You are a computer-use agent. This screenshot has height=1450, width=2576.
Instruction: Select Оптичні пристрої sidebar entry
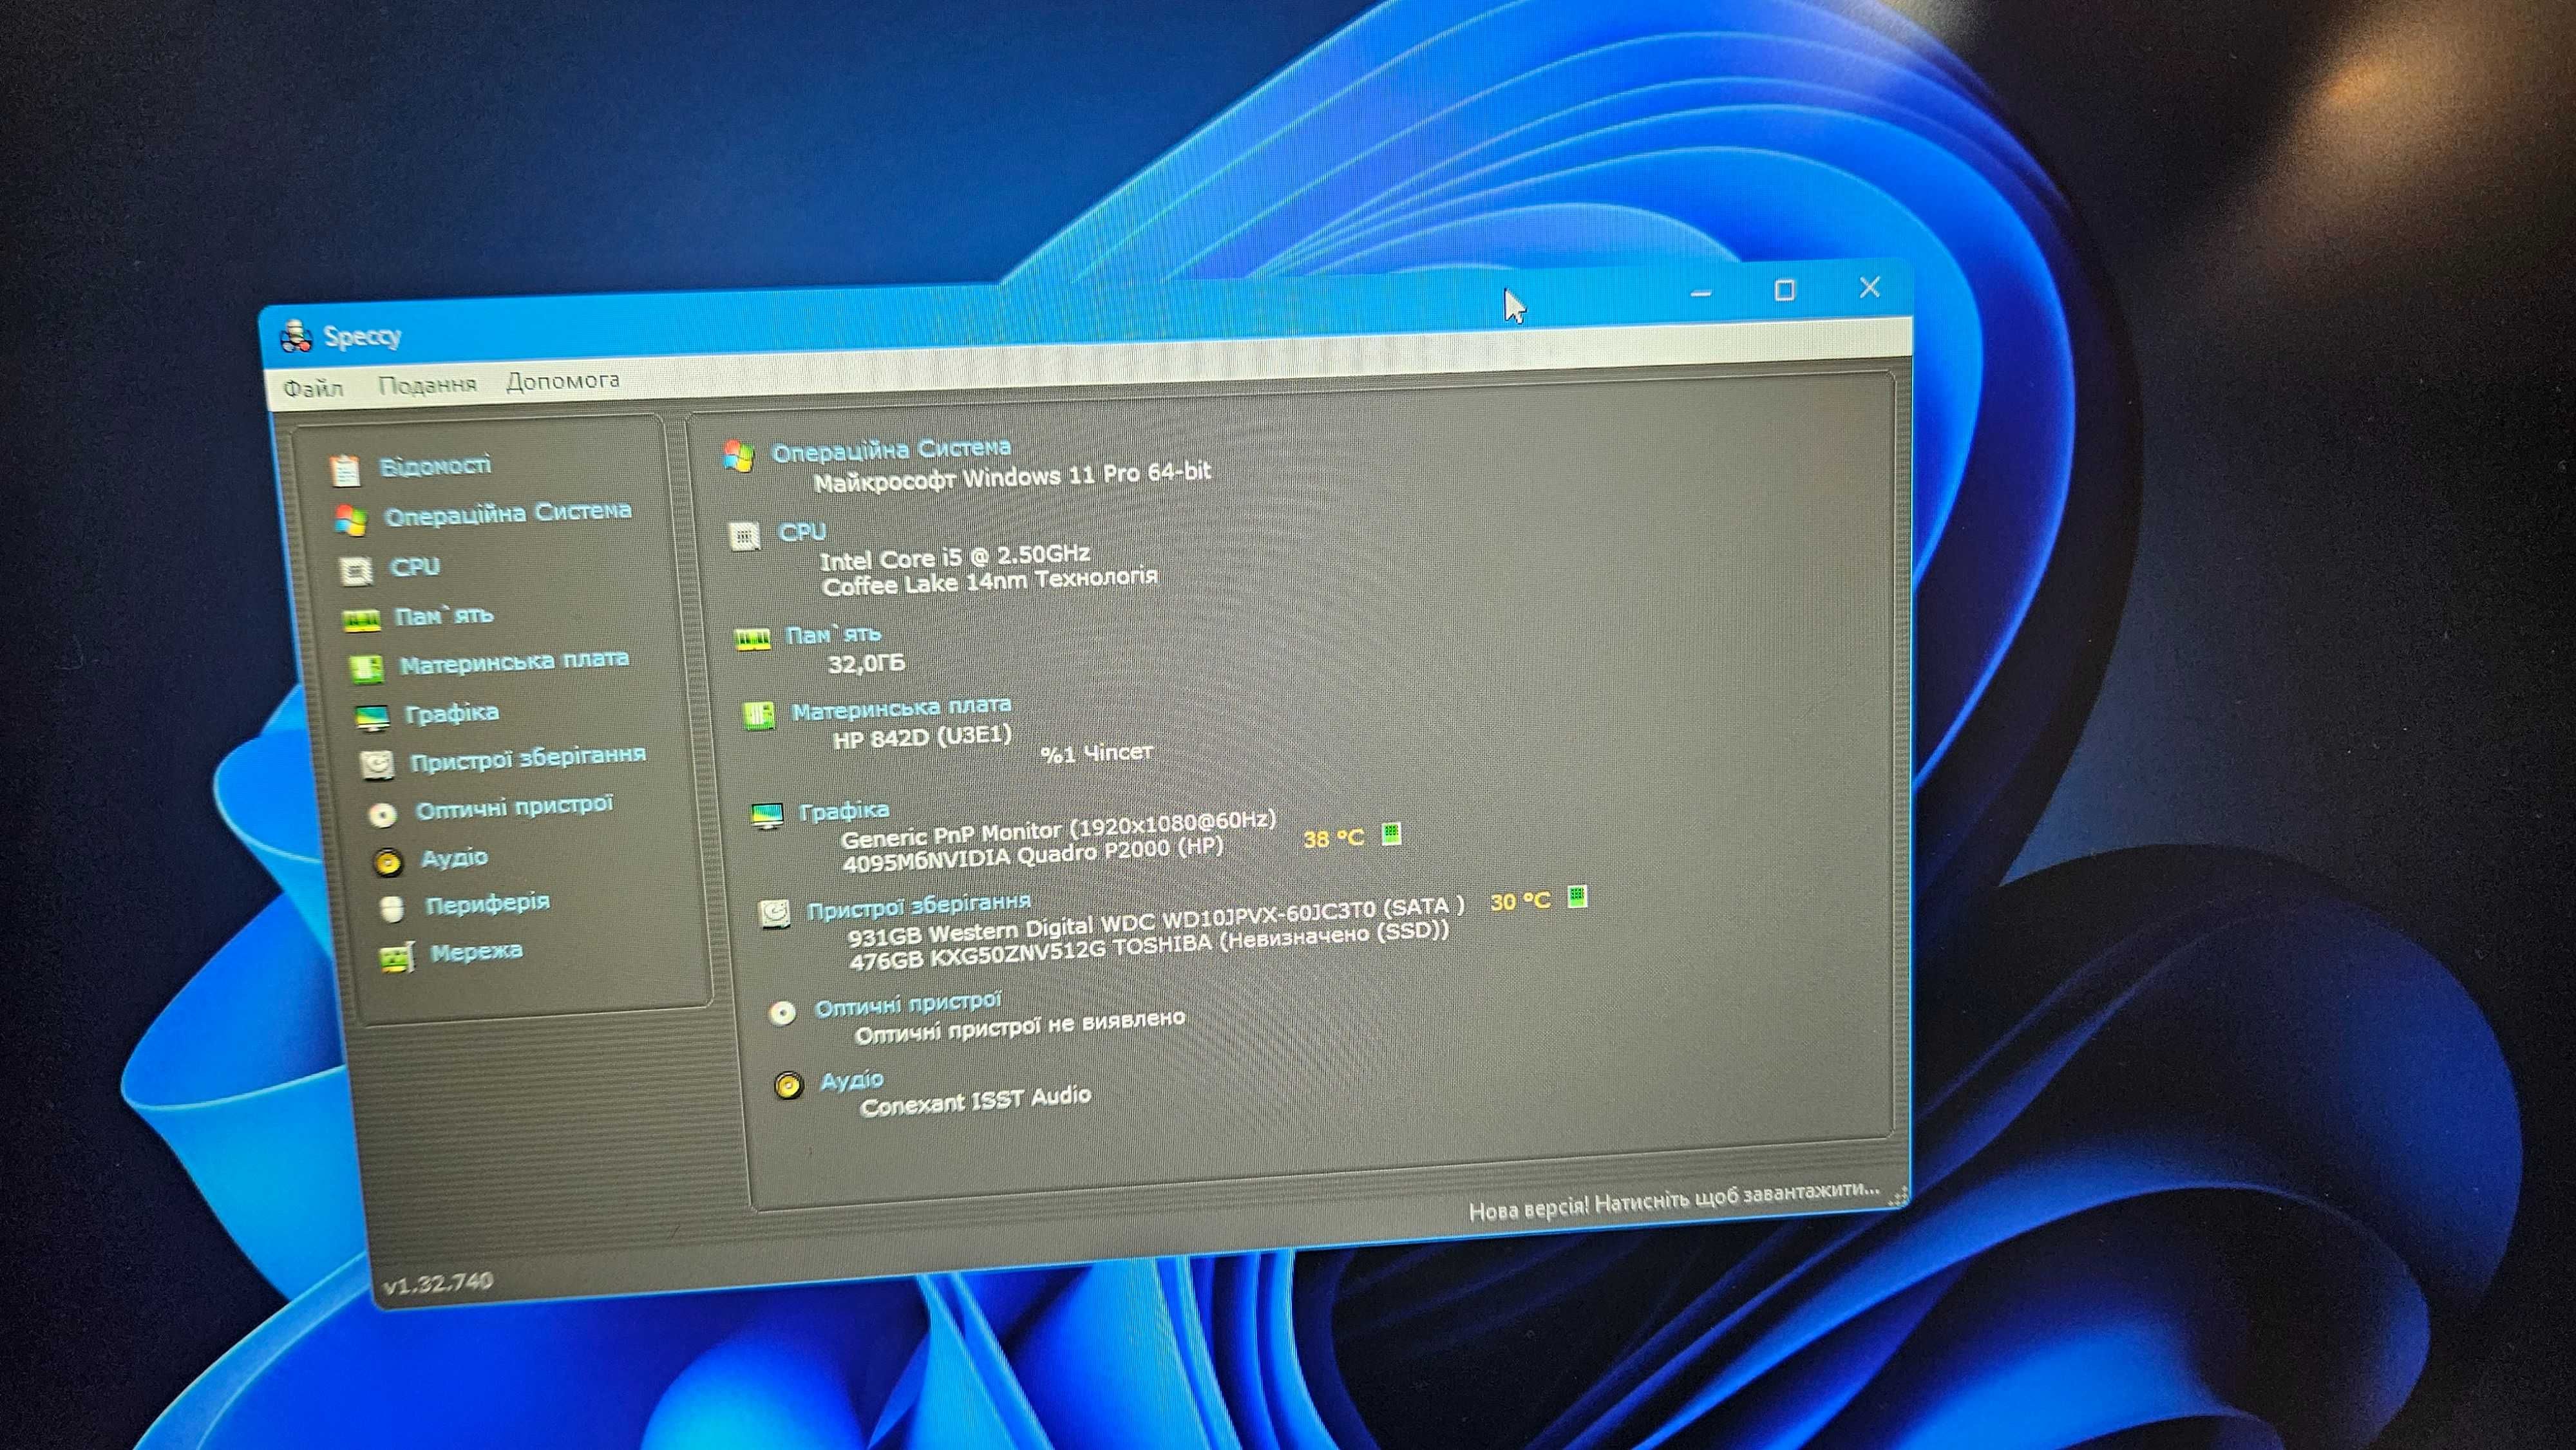514,807
